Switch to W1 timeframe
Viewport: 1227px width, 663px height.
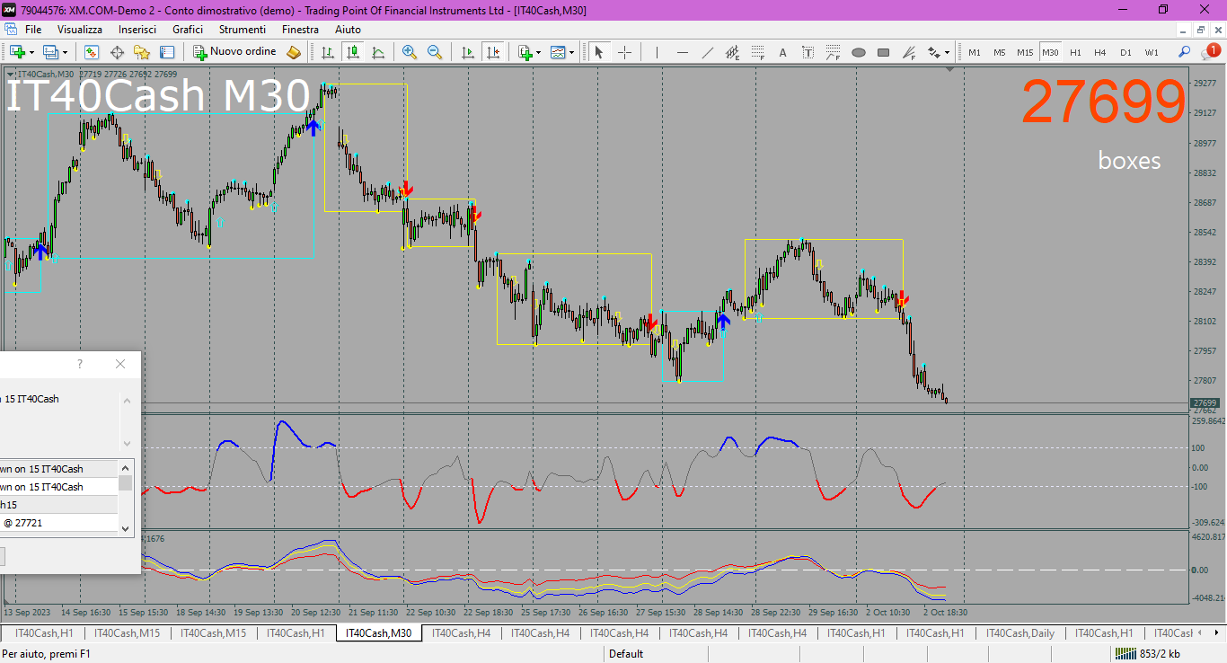(1152, 52)
